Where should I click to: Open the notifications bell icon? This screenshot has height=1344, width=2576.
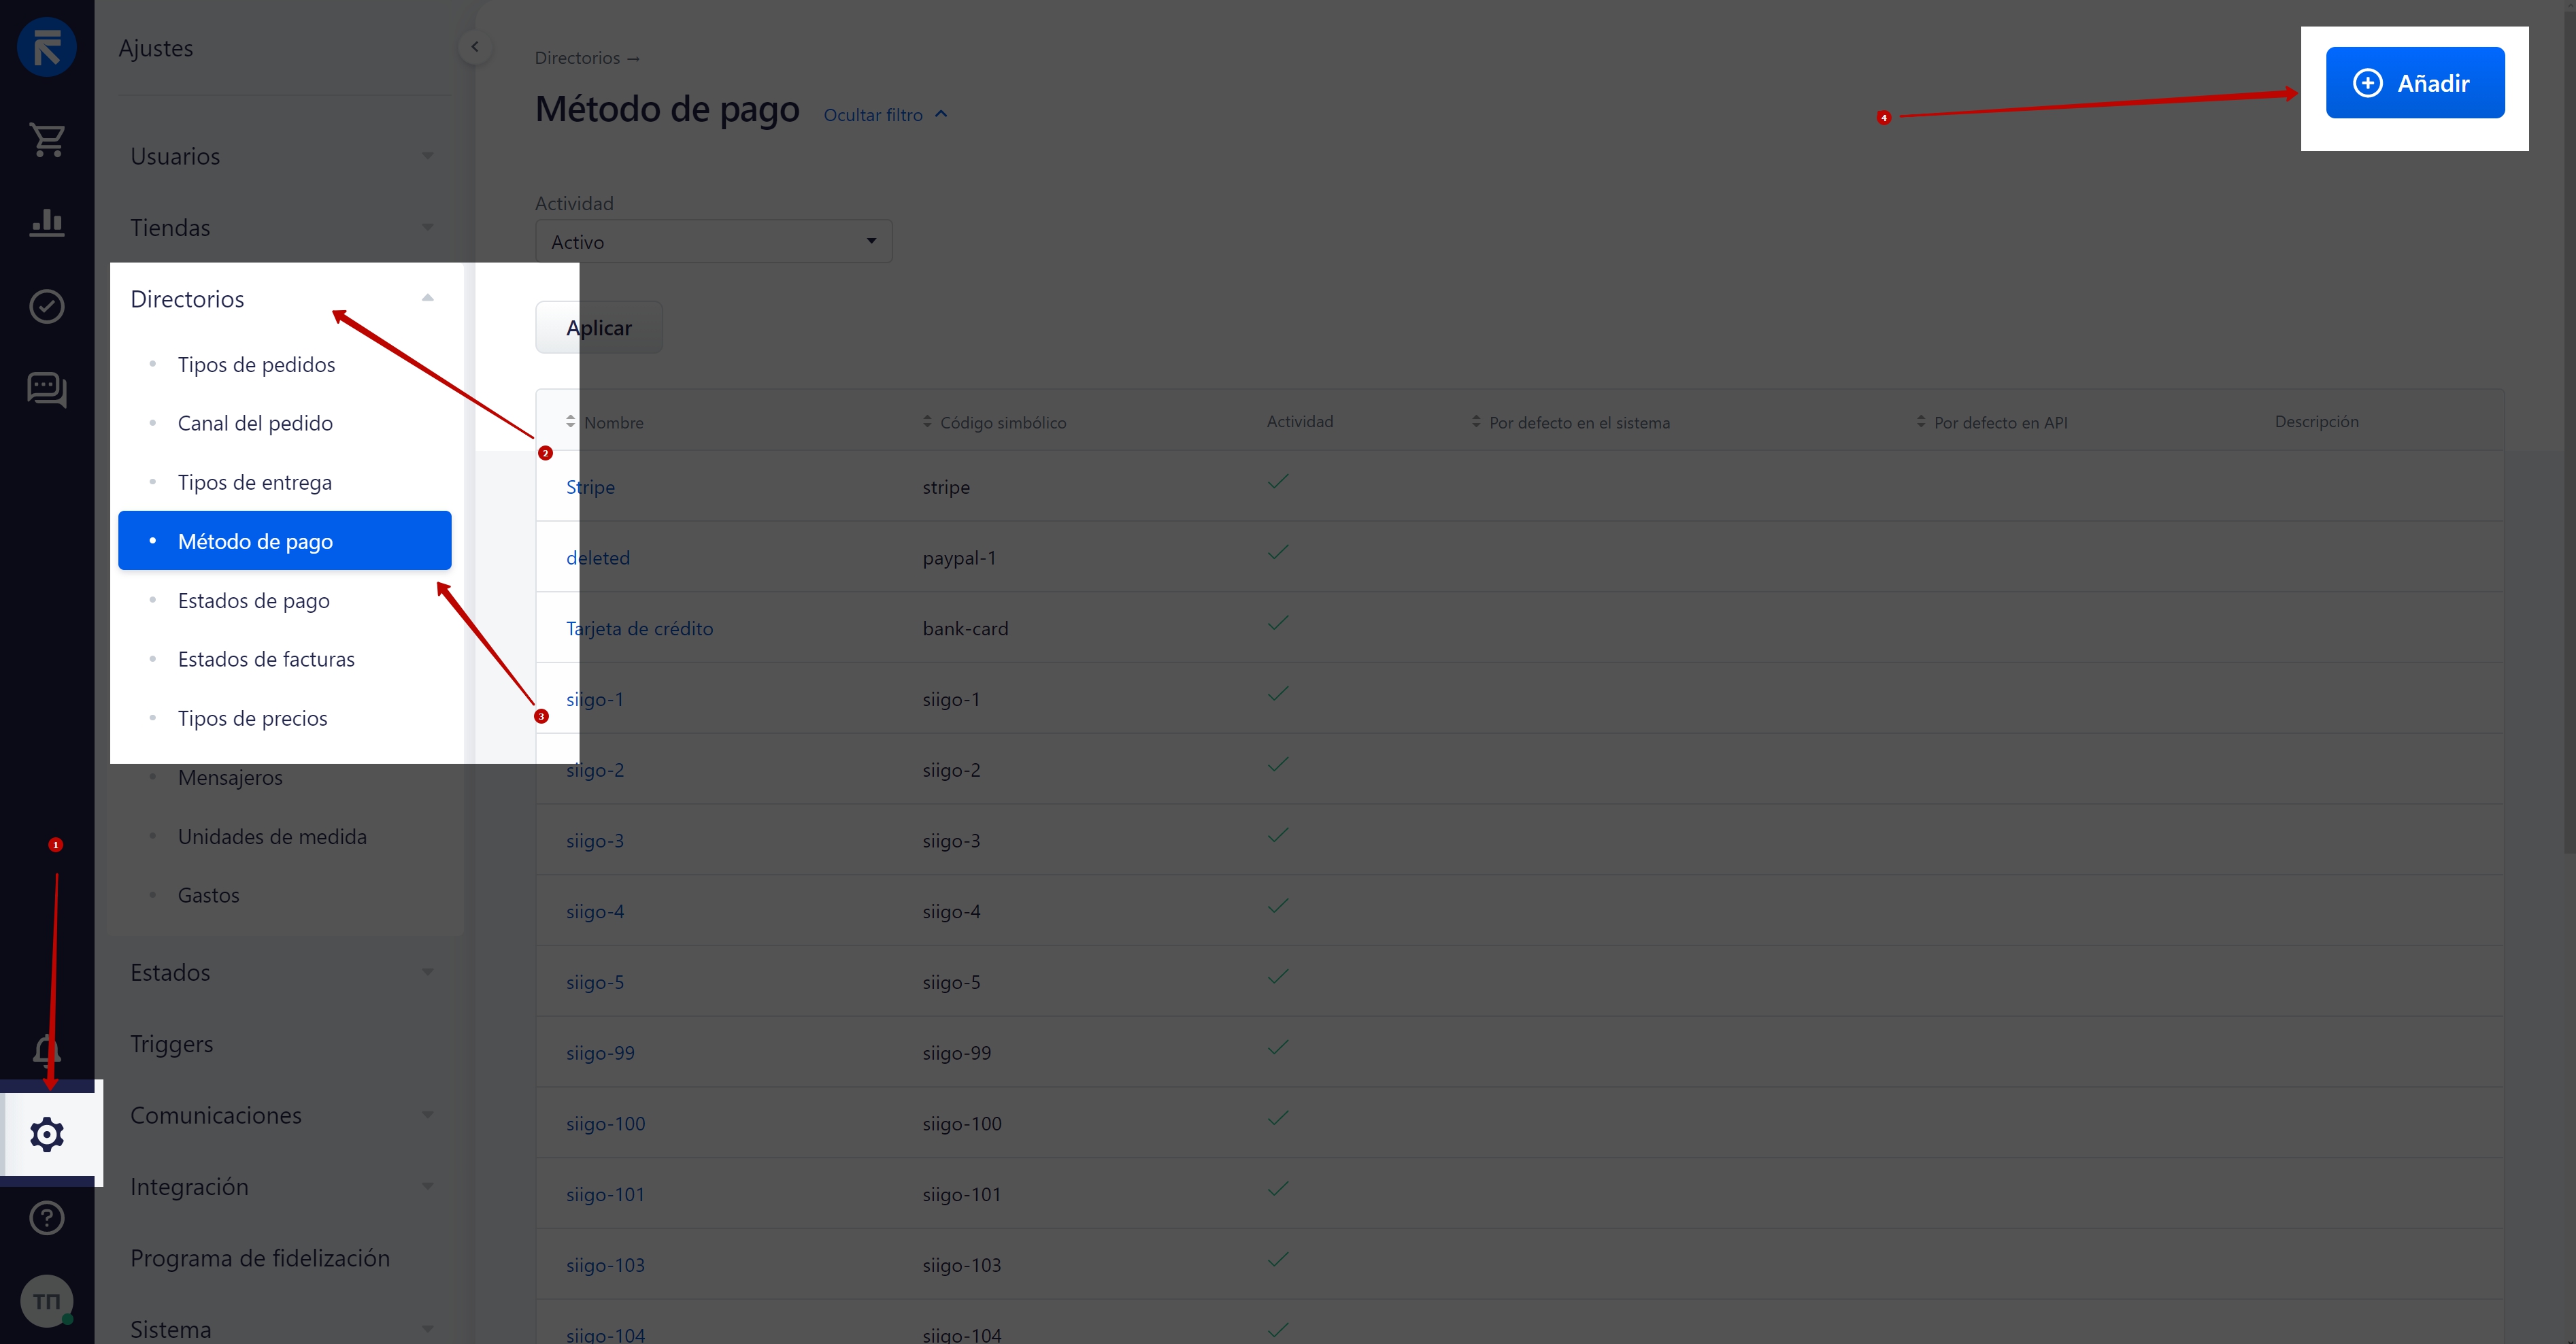[47, 1050]
